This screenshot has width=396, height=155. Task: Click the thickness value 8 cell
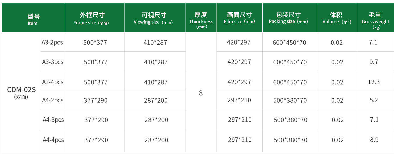point(201,93)
